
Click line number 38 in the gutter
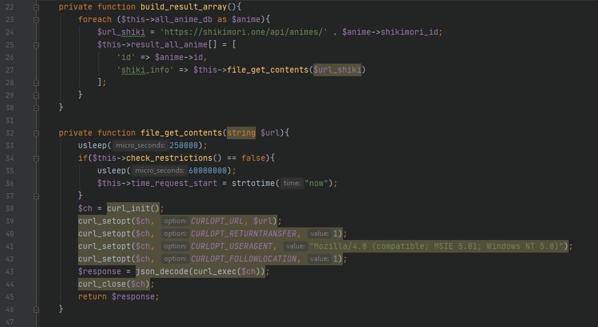pyautogui.click(x=10, y=208)
